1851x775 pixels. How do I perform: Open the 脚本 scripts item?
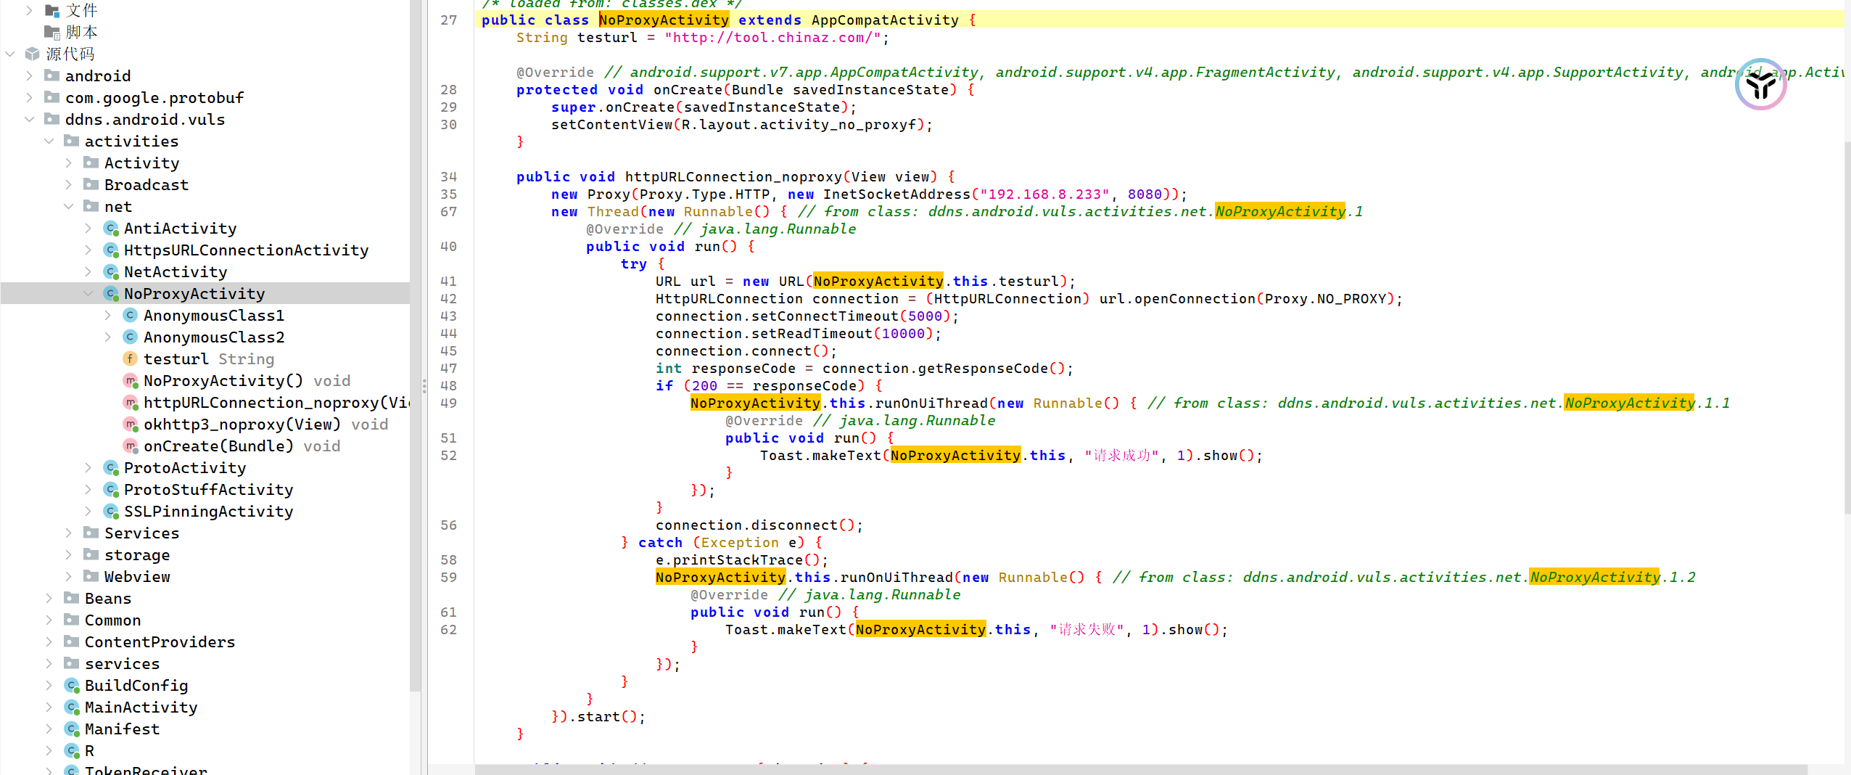81,32
